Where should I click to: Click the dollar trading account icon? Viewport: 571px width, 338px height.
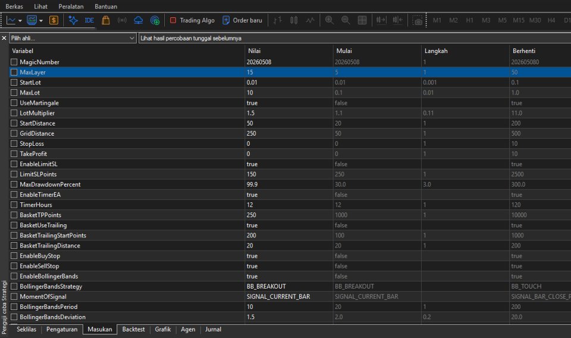(54, 20)
